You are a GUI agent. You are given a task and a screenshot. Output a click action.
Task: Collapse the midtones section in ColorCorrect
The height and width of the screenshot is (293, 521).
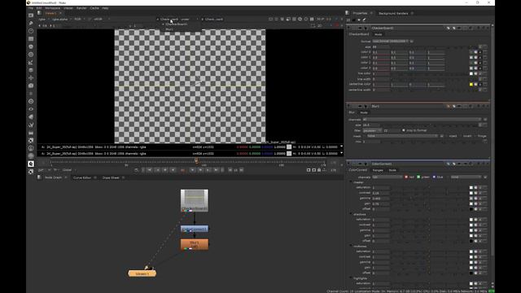pyautogui.click(x=351, y=246)
